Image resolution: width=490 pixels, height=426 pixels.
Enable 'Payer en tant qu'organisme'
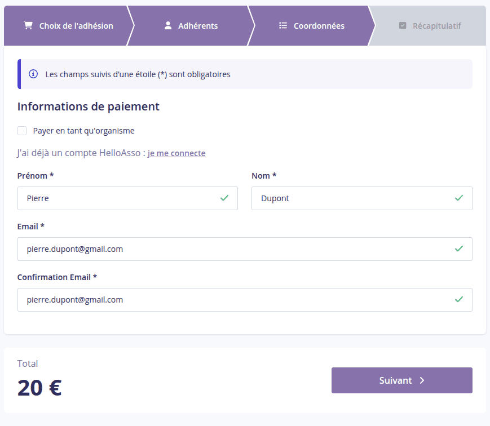click(x=22, y=130)
